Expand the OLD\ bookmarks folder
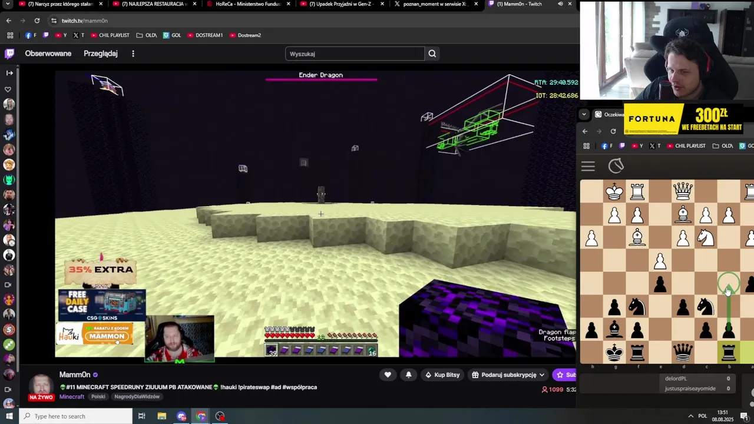This screenshot has width=754, height=424. pos(146,35)
